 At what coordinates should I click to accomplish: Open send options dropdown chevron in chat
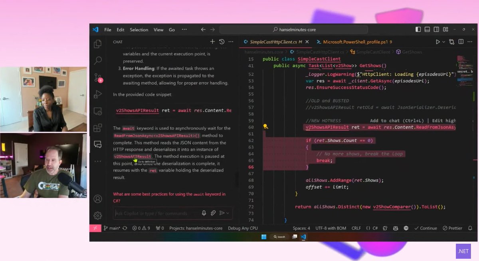click(228, 213)
